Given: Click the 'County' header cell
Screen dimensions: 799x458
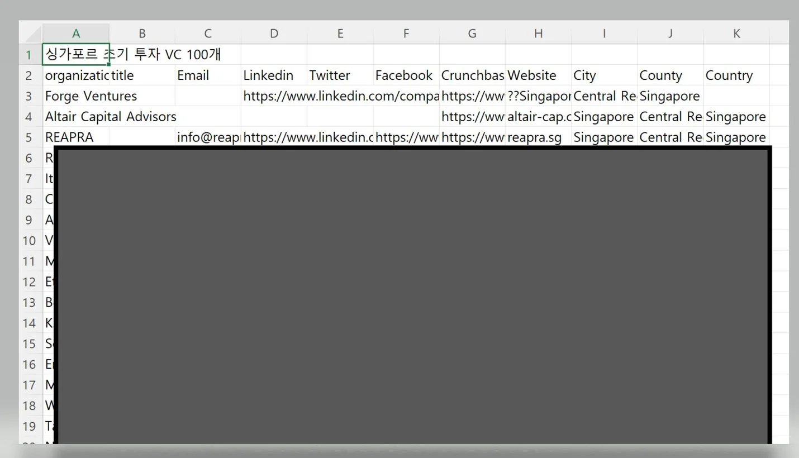Looking at the screenshot, I should [x=670, y=75].
